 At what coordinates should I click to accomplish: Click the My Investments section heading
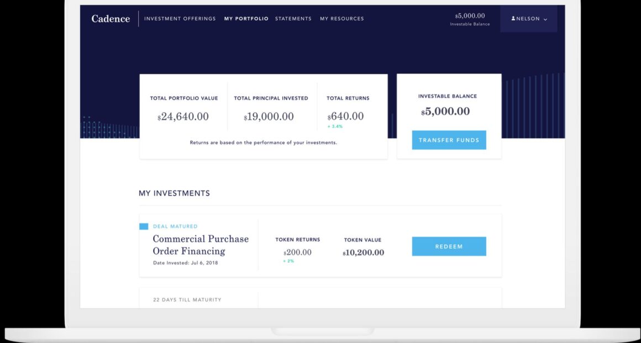click(174, 194)
